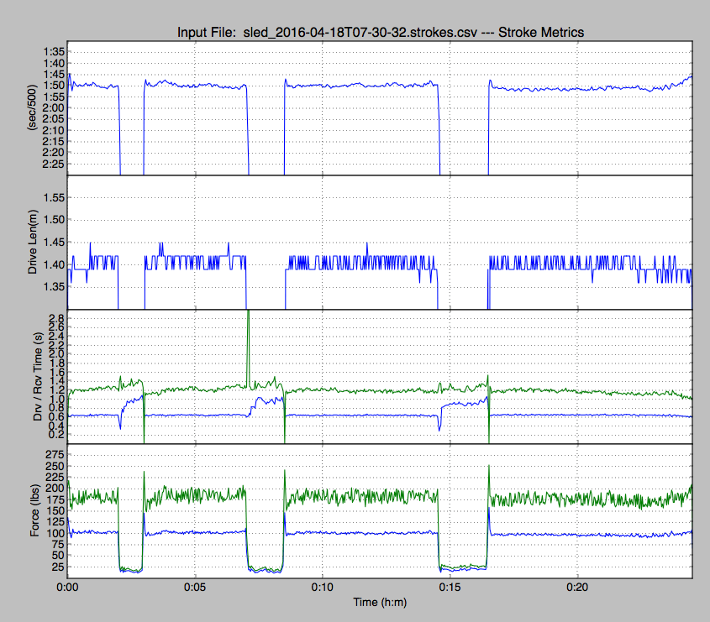710x622 pixels.
Task: Click the 1.55 drive length tick label
Action: 52,197
